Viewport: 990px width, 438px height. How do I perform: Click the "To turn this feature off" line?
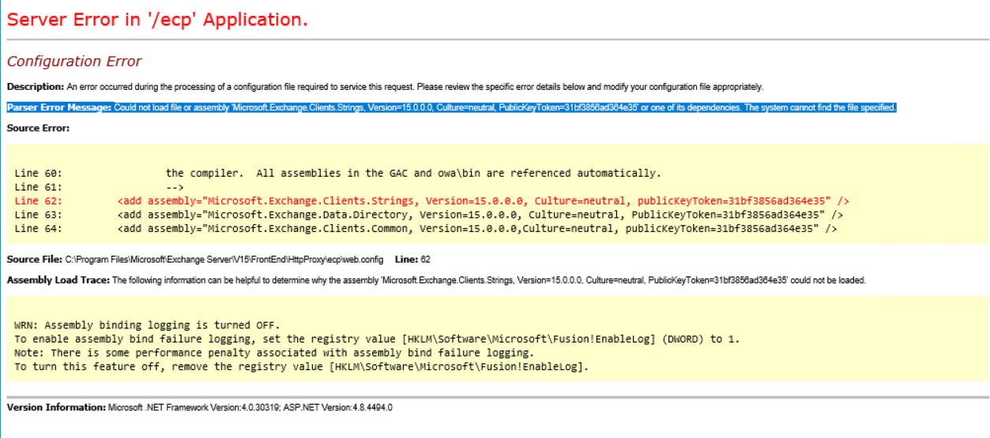tap(302, 367)
